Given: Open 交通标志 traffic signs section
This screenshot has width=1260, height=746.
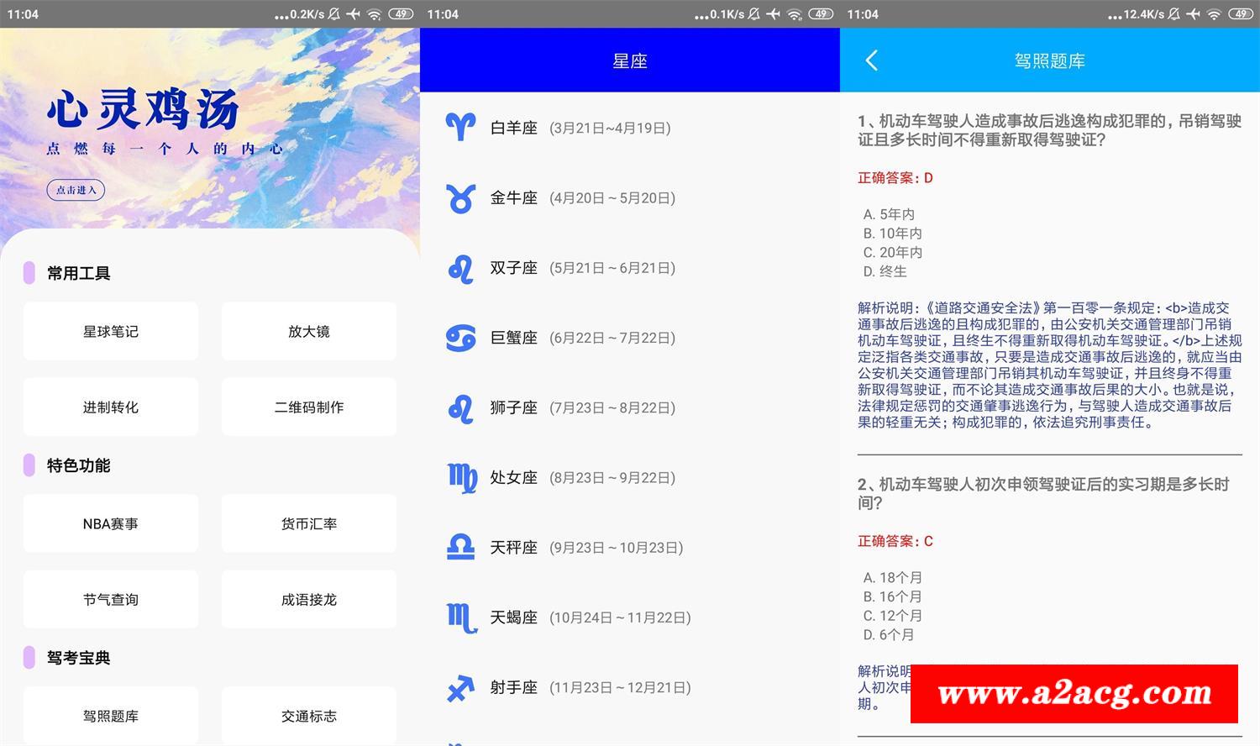Looking at the screenshot, I should tap(309, 716).
